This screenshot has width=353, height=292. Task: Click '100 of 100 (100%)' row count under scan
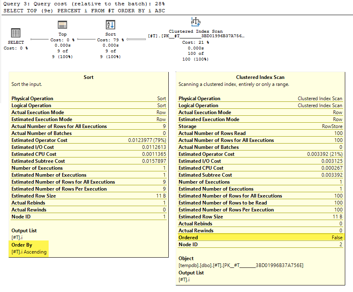[195, 56]
